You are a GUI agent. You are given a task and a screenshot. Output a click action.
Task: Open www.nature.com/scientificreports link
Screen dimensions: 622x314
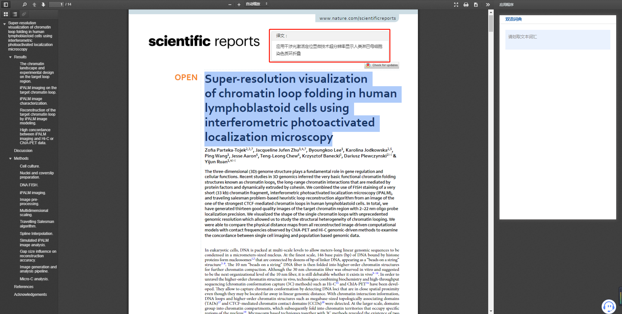pos(358,18)
